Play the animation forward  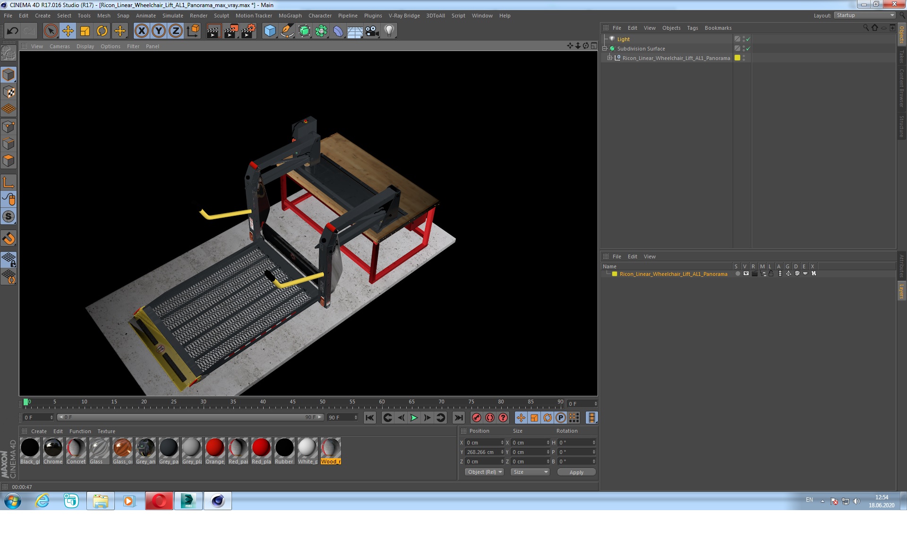click(x=414, y=418)
